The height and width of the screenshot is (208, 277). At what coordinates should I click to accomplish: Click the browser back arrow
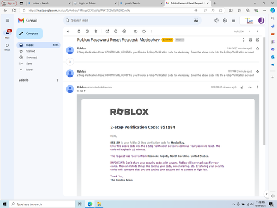coord(6,11)
